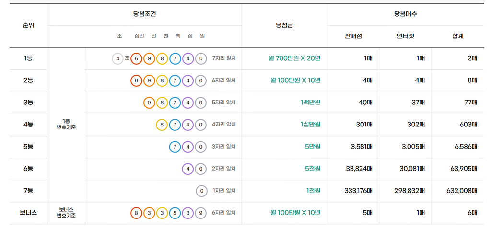
Task: Click the 40매 store count for 3등
Action: coord(364,103)
